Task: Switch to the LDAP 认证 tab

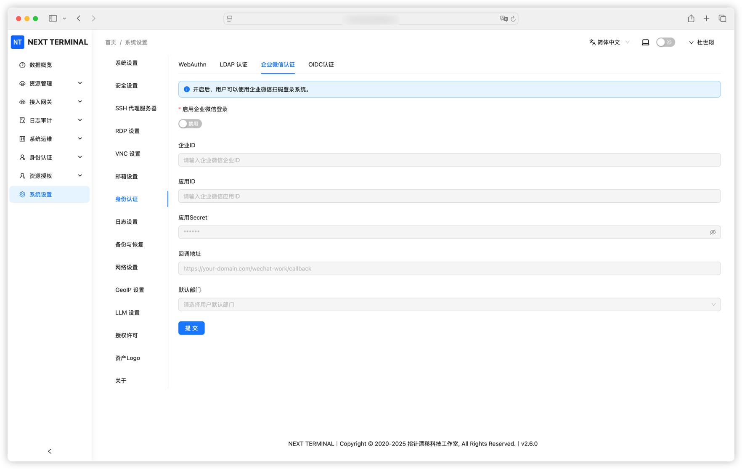Action: [233, 64]
